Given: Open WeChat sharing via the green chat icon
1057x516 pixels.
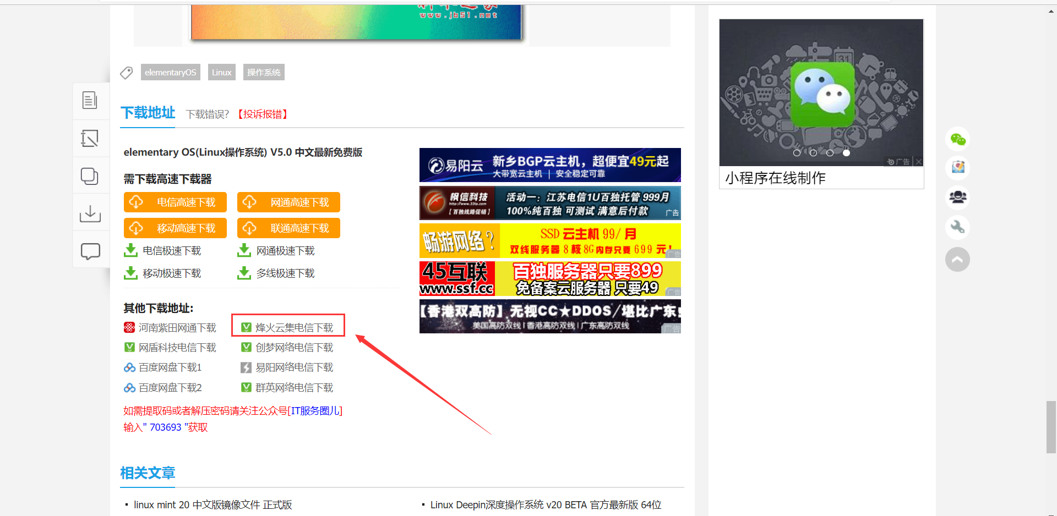Looking at the screenshot, I should pyautogui.click(x=958, y=139).
